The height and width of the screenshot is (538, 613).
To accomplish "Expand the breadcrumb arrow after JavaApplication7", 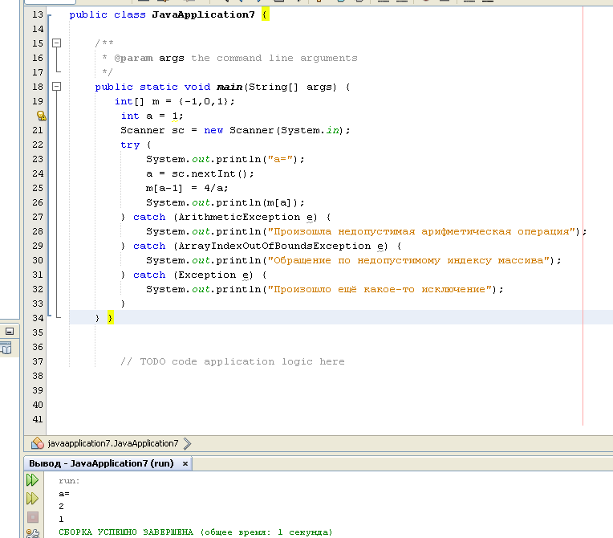I will (x=187, y=443).
